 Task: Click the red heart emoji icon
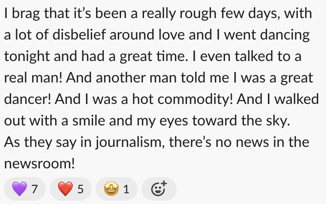(x=65, y=189)
